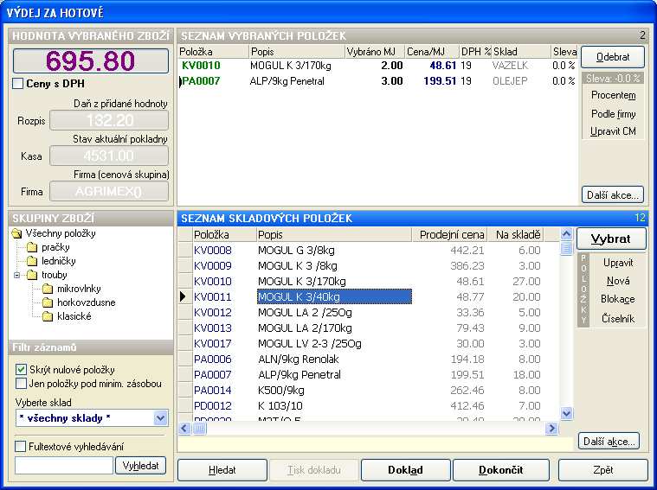Finish sale with Dokončit
This screenshot has width=657, height=490.
500,470
